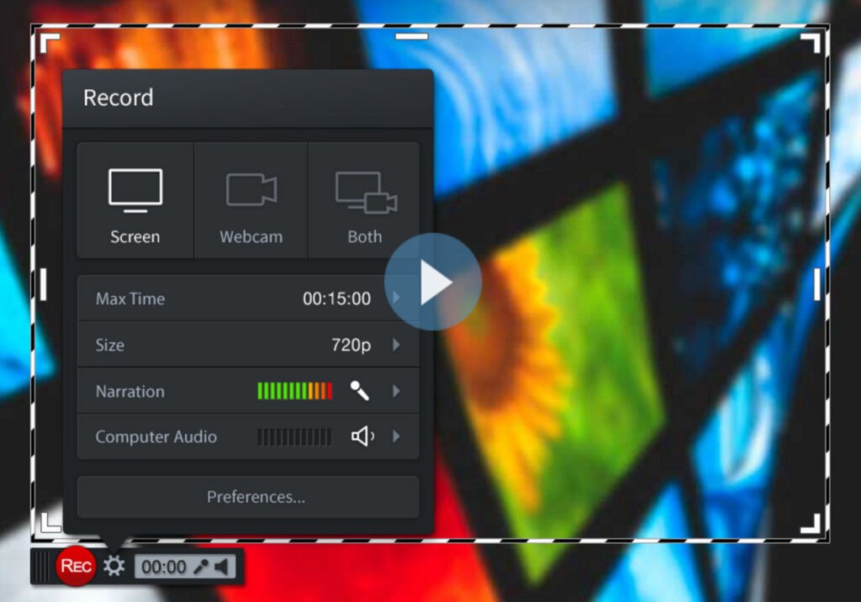Viewport: 861px width, 602px height.
Task: Click the left-side frame handle
Action: point(44,284)
